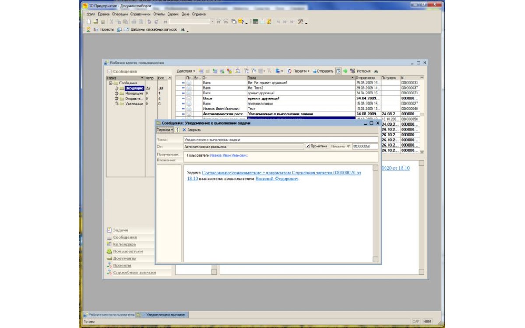Switch to Рабочее место пользователя in window bar
The width and height of the screenshot is (525, 328).
(109, 314)
